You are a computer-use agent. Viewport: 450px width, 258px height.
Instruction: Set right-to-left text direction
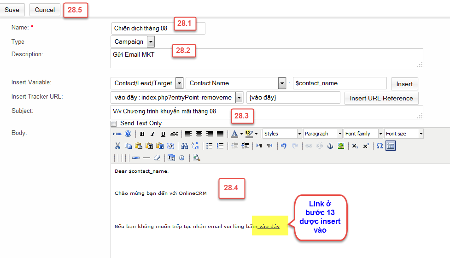point(269,146)
